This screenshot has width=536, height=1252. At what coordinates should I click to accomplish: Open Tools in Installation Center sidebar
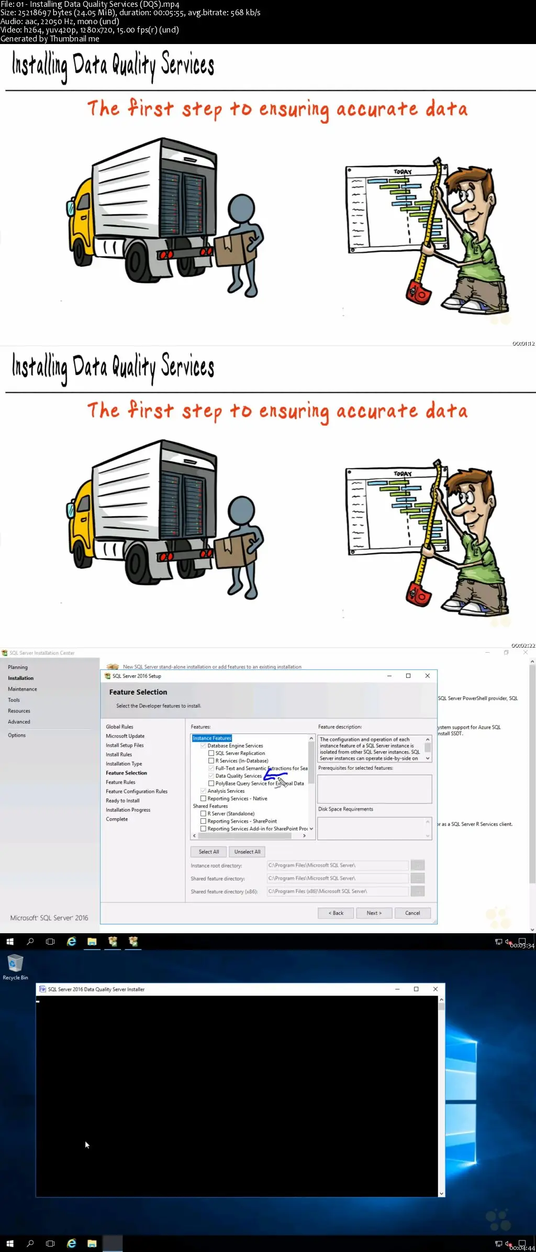click(14, 700)
